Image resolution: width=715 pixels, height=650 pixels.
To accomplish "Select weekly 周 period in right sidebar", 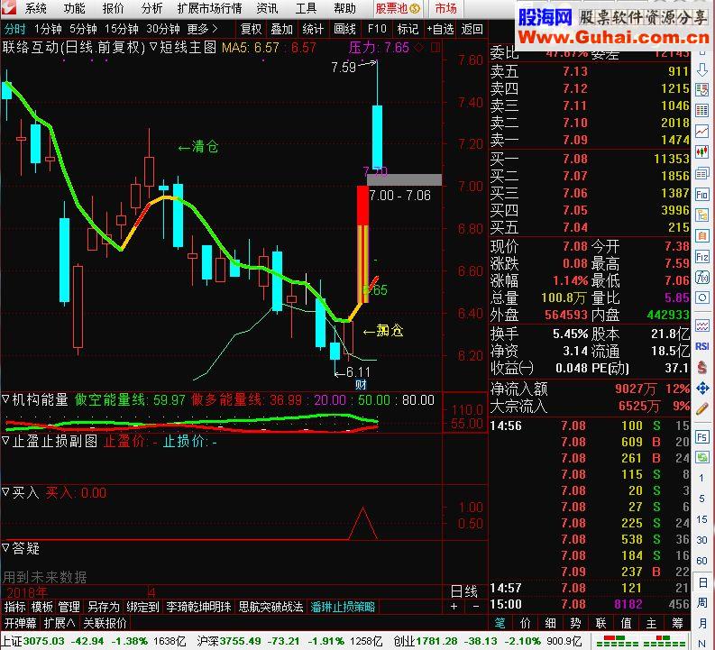I will (x=702, y=602).
